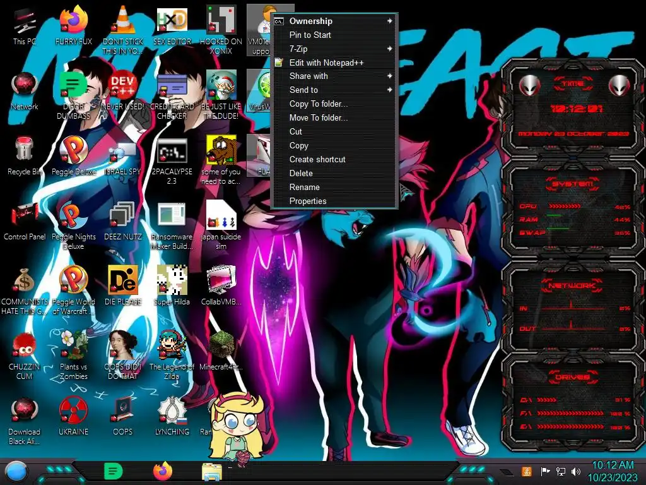
Task: Select the COMMUNISTS HATE THIS money bag icon
Action: pyautogui.click(x=25, y=290)
